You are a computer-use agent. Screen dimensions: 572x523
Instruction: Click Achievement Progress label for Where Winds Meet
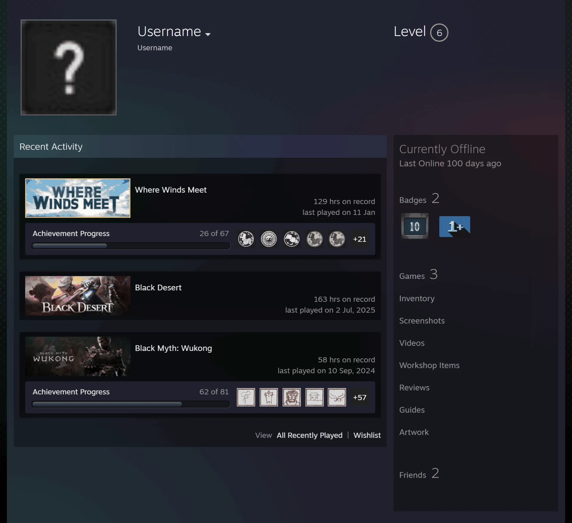[x=71, y=233]
